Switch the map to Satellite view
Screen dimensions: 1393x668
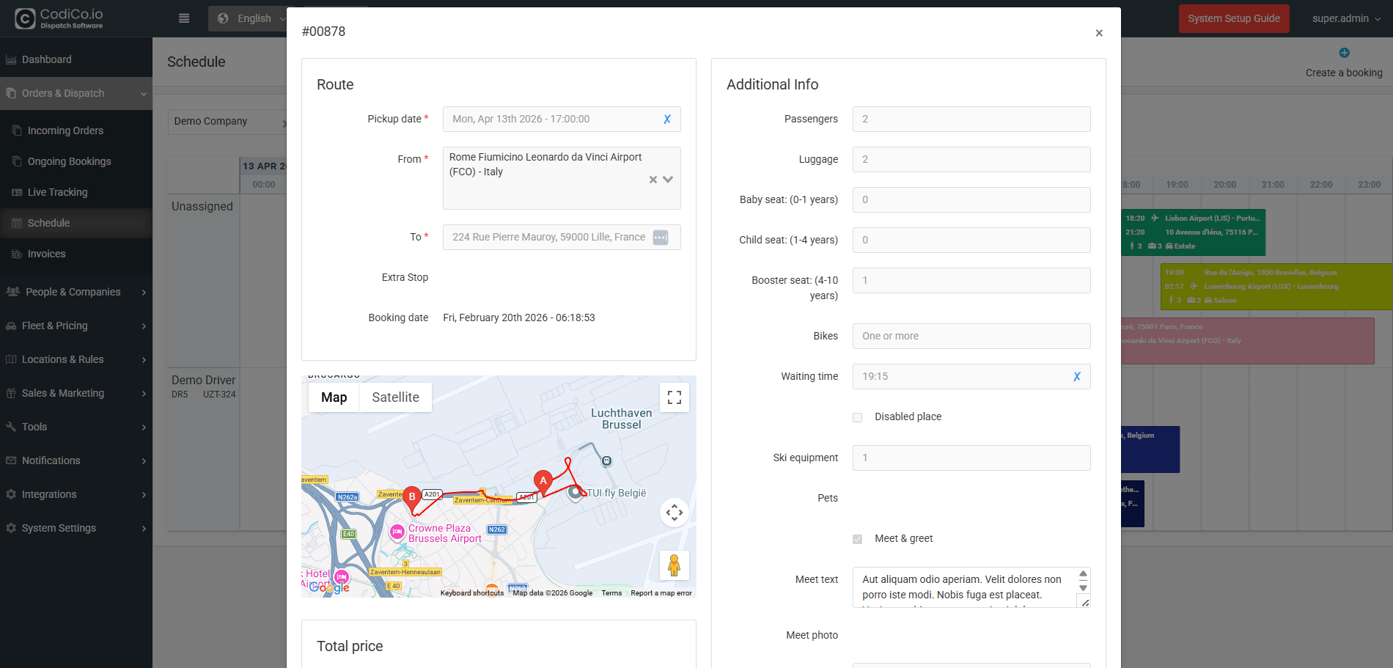(395, 397)
